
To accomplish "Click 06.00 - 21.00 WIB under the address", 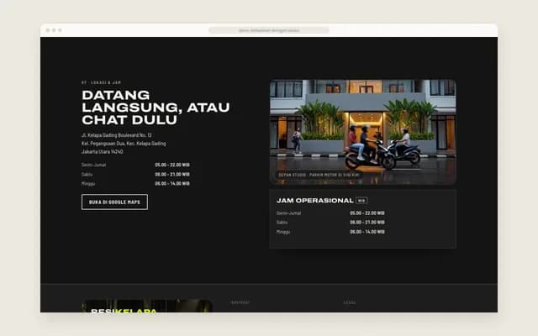I will [172, 174].
